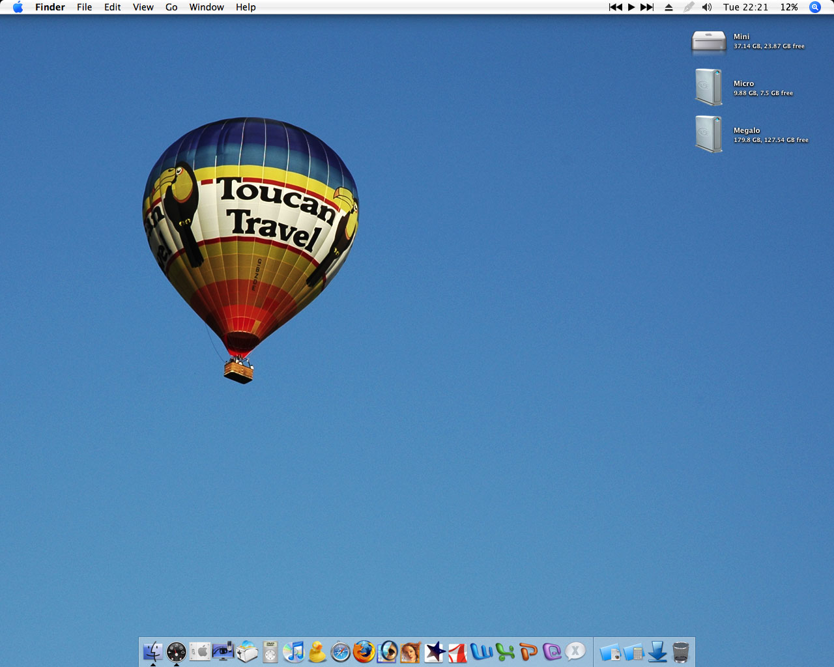Launch Dashboard from the Dock

[177, 651]
